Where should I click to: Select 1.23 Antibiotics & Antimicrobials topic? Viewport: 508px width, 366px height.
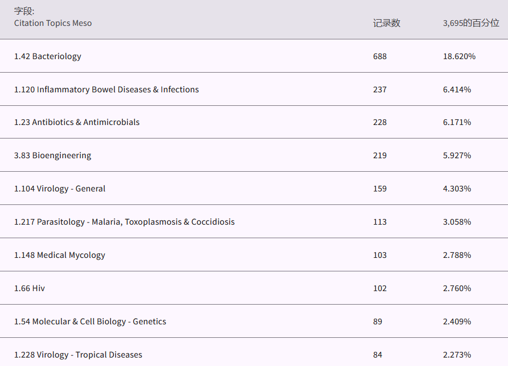77,122
